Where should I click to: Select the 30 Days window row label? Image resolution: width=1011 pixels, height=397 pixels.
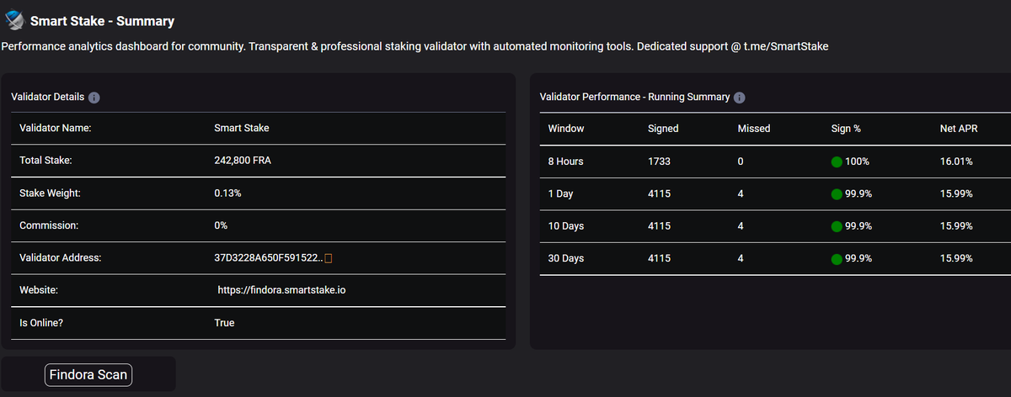565,259
